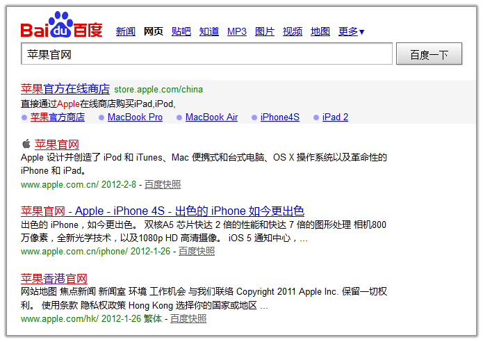Select the iPhone4S sublink

[279, 117]
